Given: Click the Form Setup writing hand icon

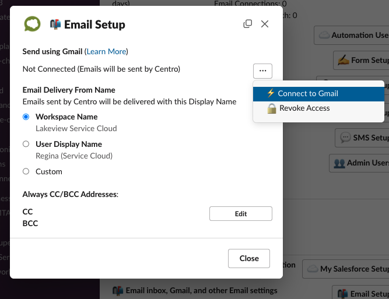Looking at the screenshot, I should click(x=344, y=60).
